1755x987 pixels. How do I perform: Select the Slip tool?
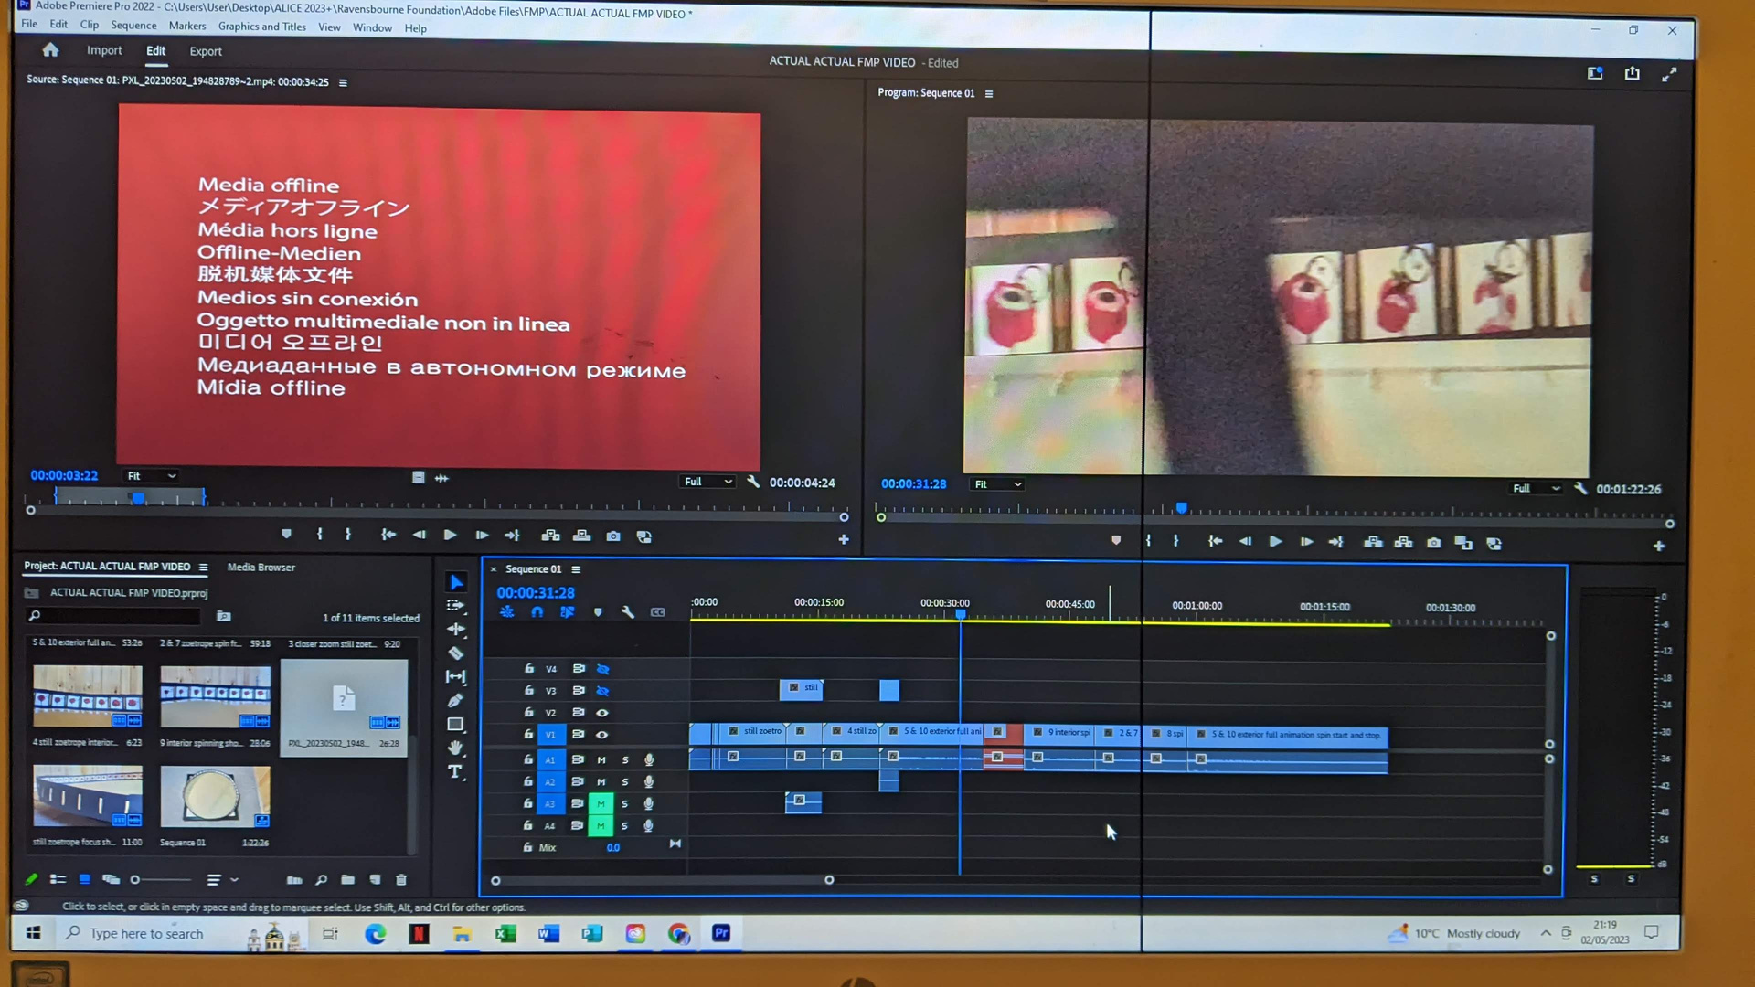455,676
